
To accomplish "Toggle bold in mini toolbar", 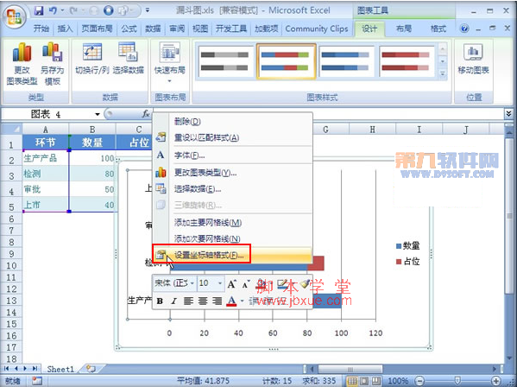I will 160,301.
